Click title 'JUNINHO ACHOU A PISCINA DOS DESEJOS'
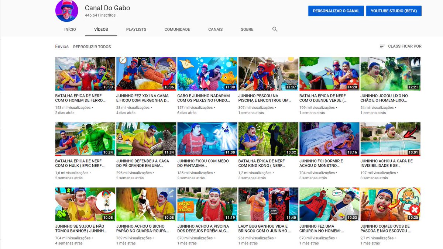The height and width of the screenshot is (249, 443). (203, 229)
